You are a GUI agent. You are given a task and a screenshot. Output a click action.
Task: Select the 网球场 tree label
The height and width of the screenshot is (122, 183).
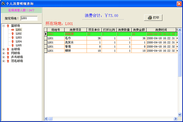point(16,53)
